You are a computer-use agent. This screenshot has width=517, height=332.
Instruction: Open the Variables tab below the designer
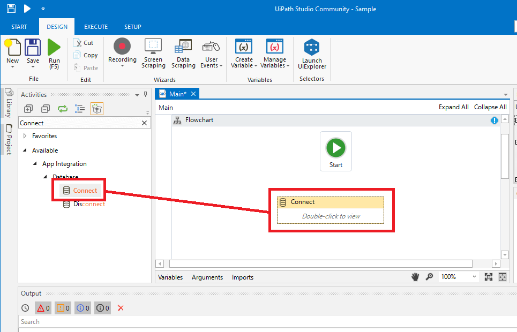click(x=170, y=277)
